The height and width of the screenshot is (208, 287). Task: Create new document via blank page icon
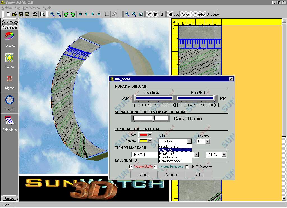8,14
